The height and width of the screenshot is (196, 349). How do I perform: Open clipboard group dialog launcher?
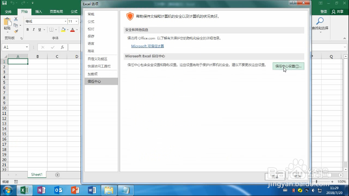21,38
